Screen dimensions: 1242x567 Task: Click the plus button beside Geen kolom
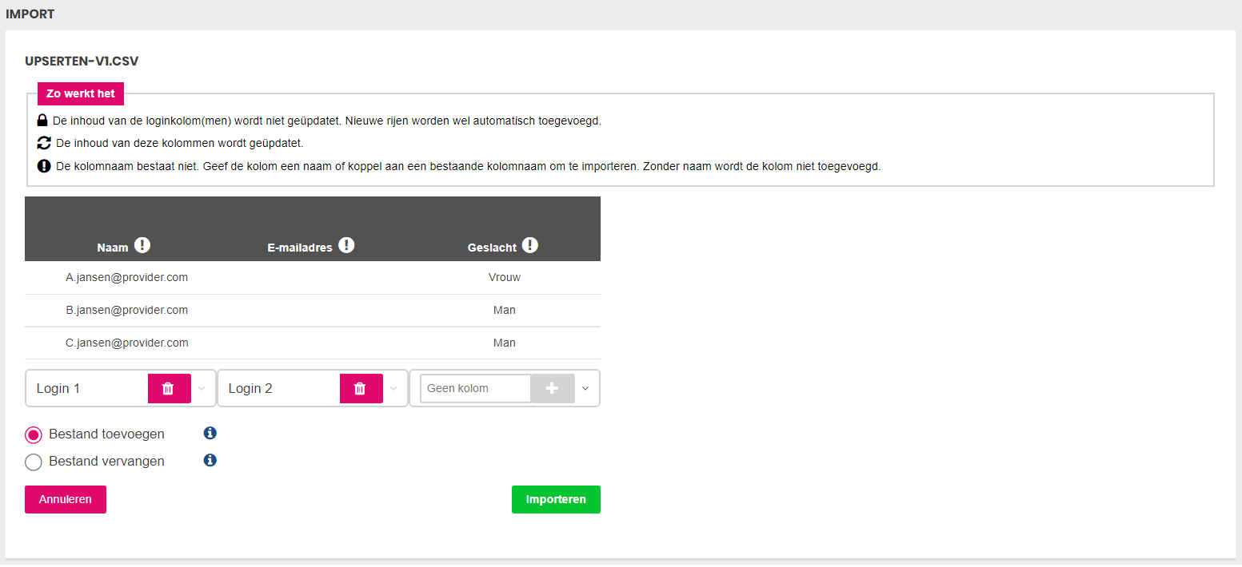[553, 388]
